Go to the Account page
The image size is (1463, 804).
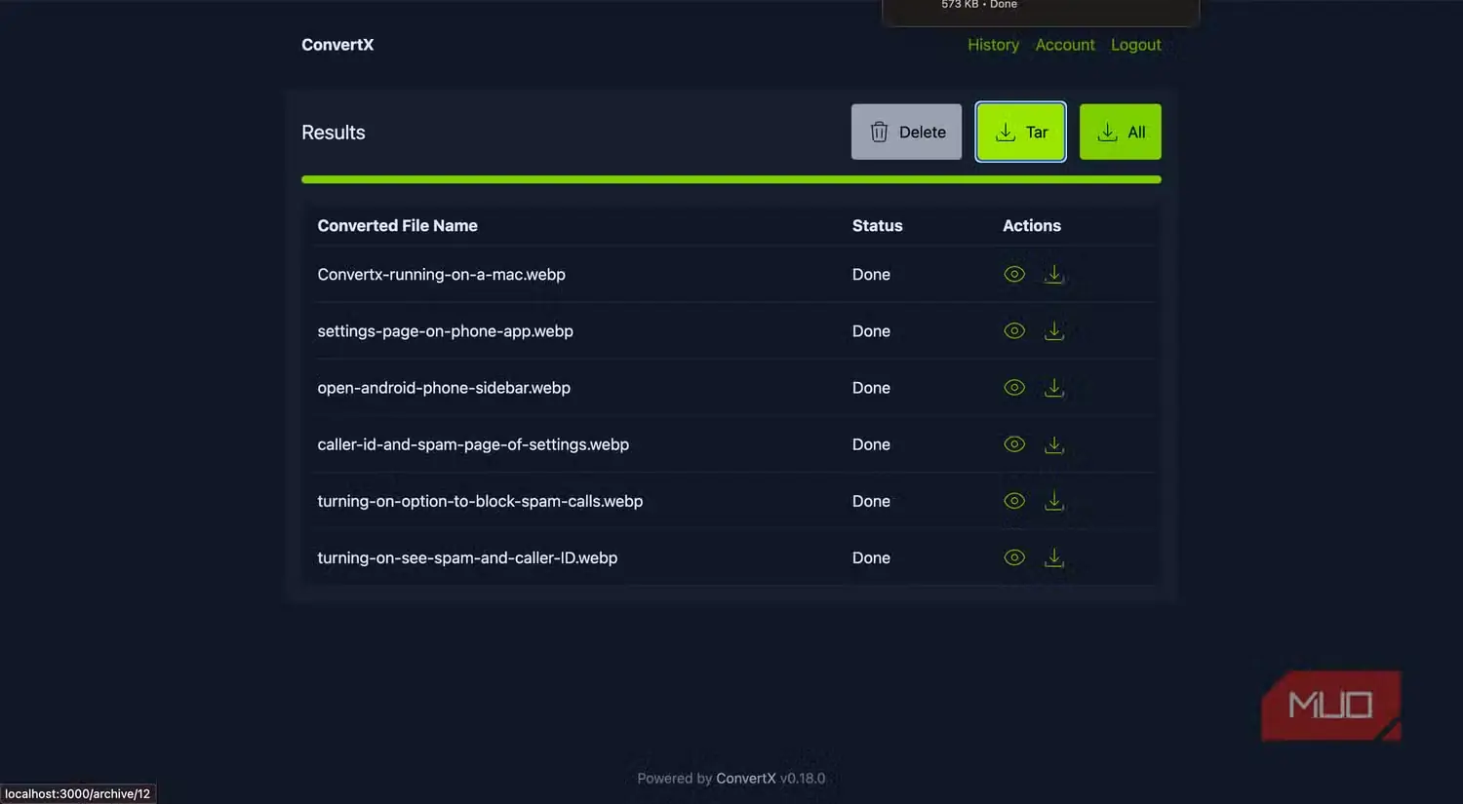point(1065,45)
